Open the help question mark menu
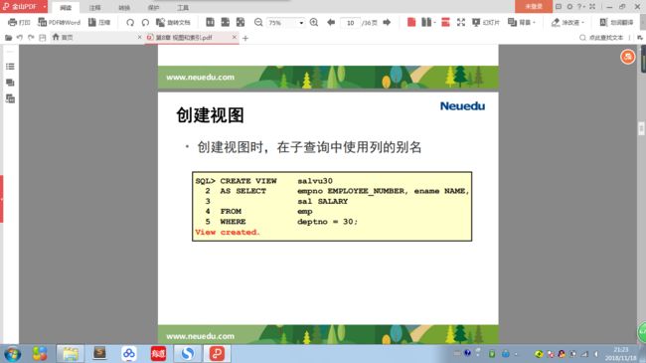 [x=580, y=7]
